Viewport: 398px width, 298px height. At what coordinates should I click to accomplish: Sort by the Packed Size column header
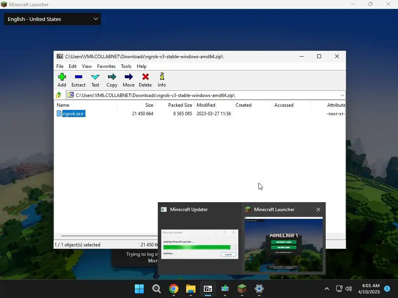(x=175, y=105)
